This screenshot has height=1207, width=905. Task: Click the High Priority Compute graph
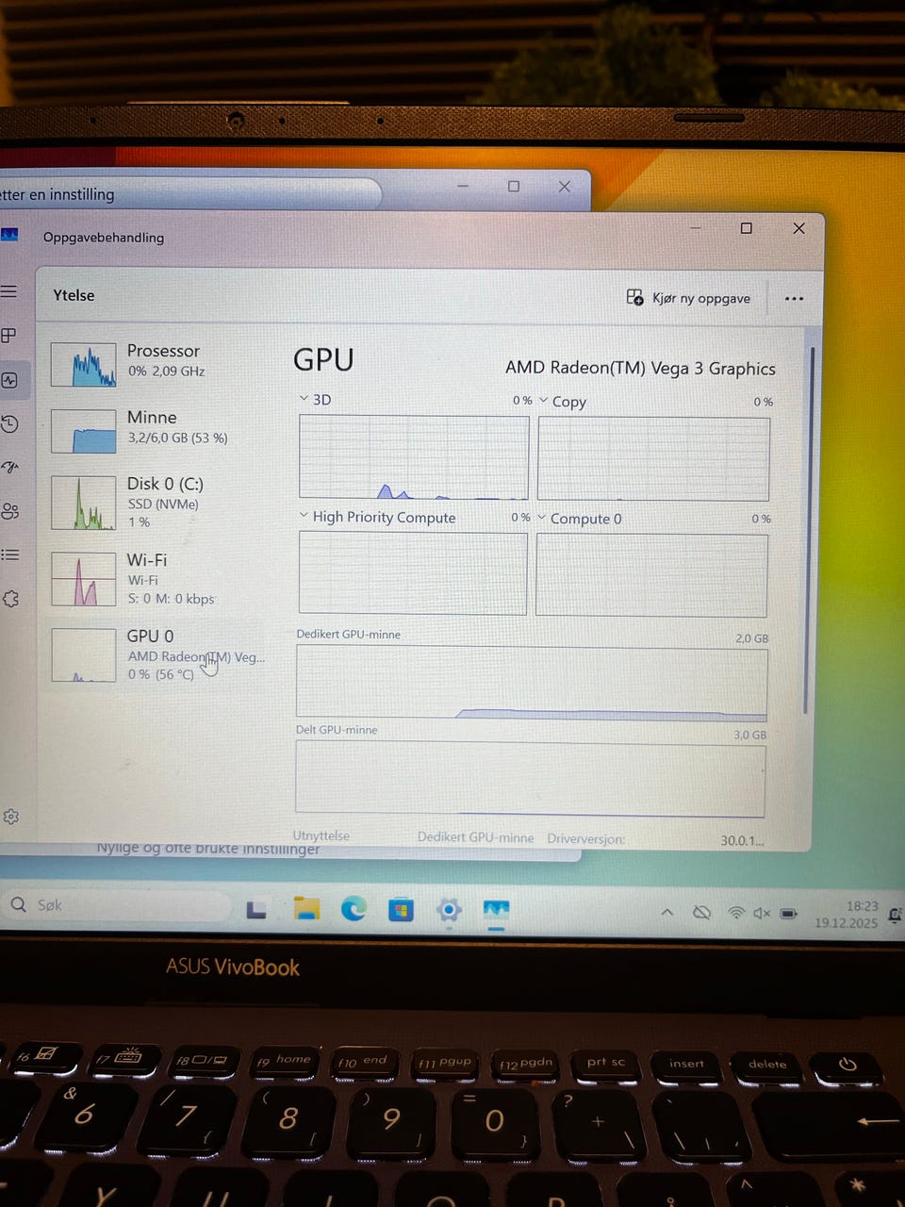tap(413, 572)
